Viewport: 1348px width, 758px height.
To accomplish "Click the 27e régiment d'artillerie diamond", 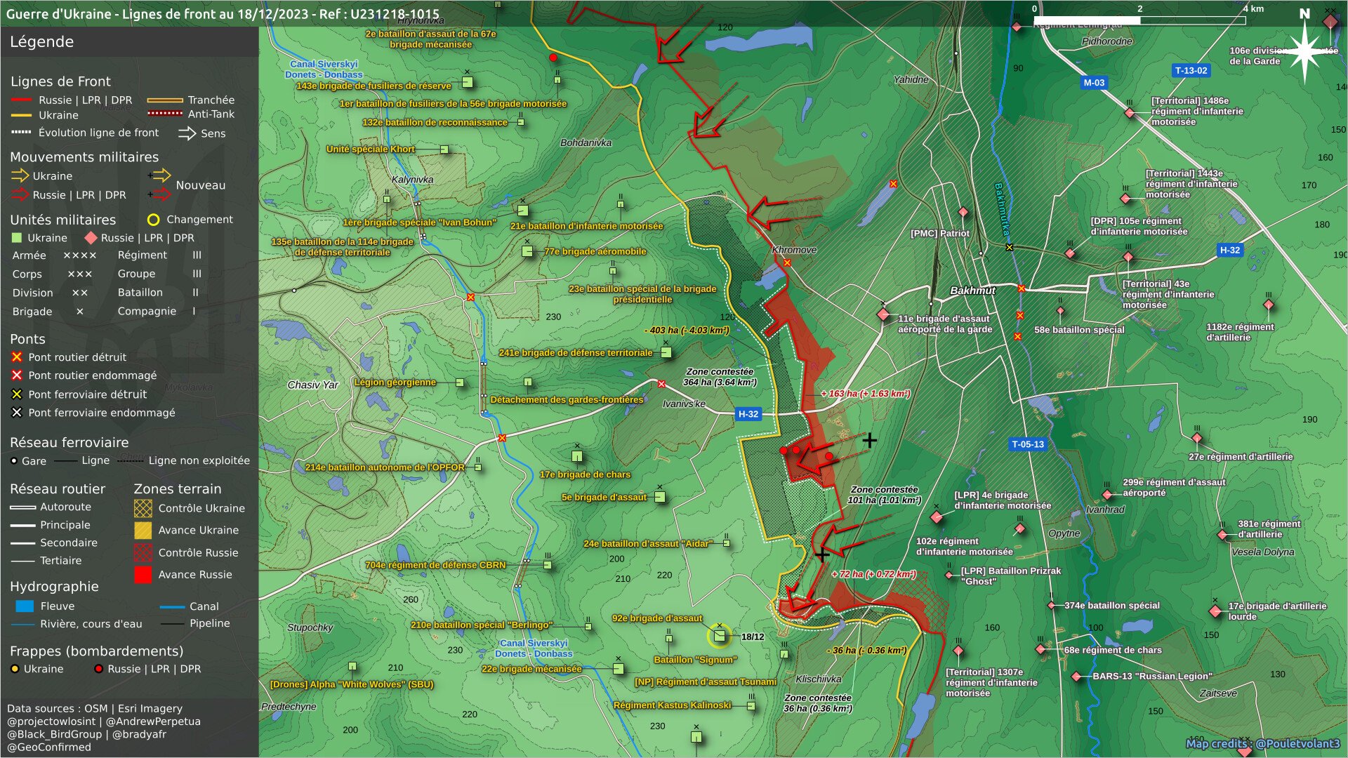I will pos(1197,439).
